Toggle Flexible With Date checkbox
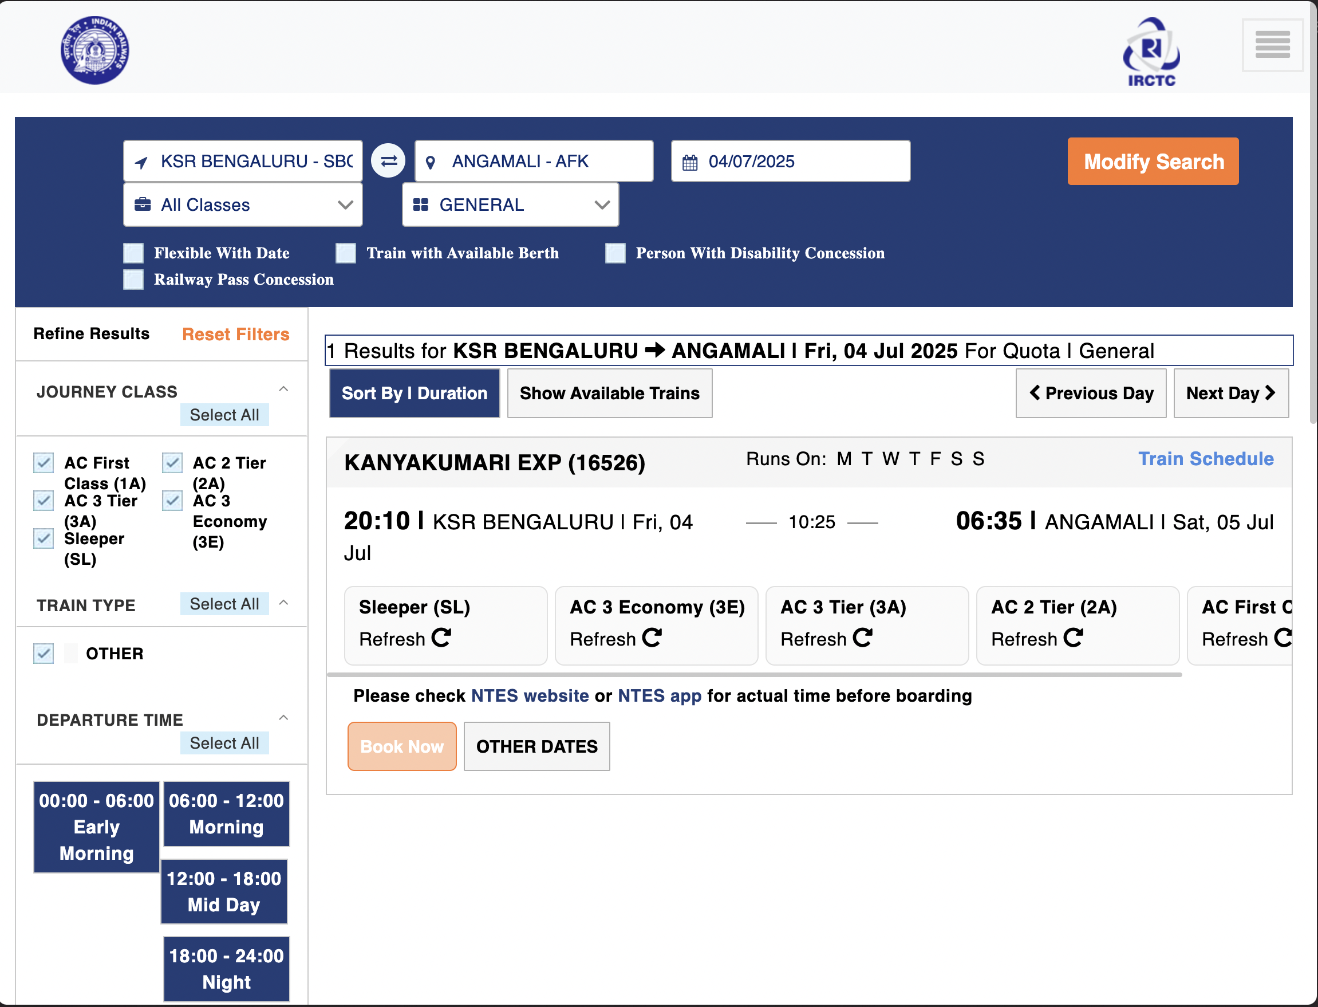The image size is (1318, 1007). 133,253
